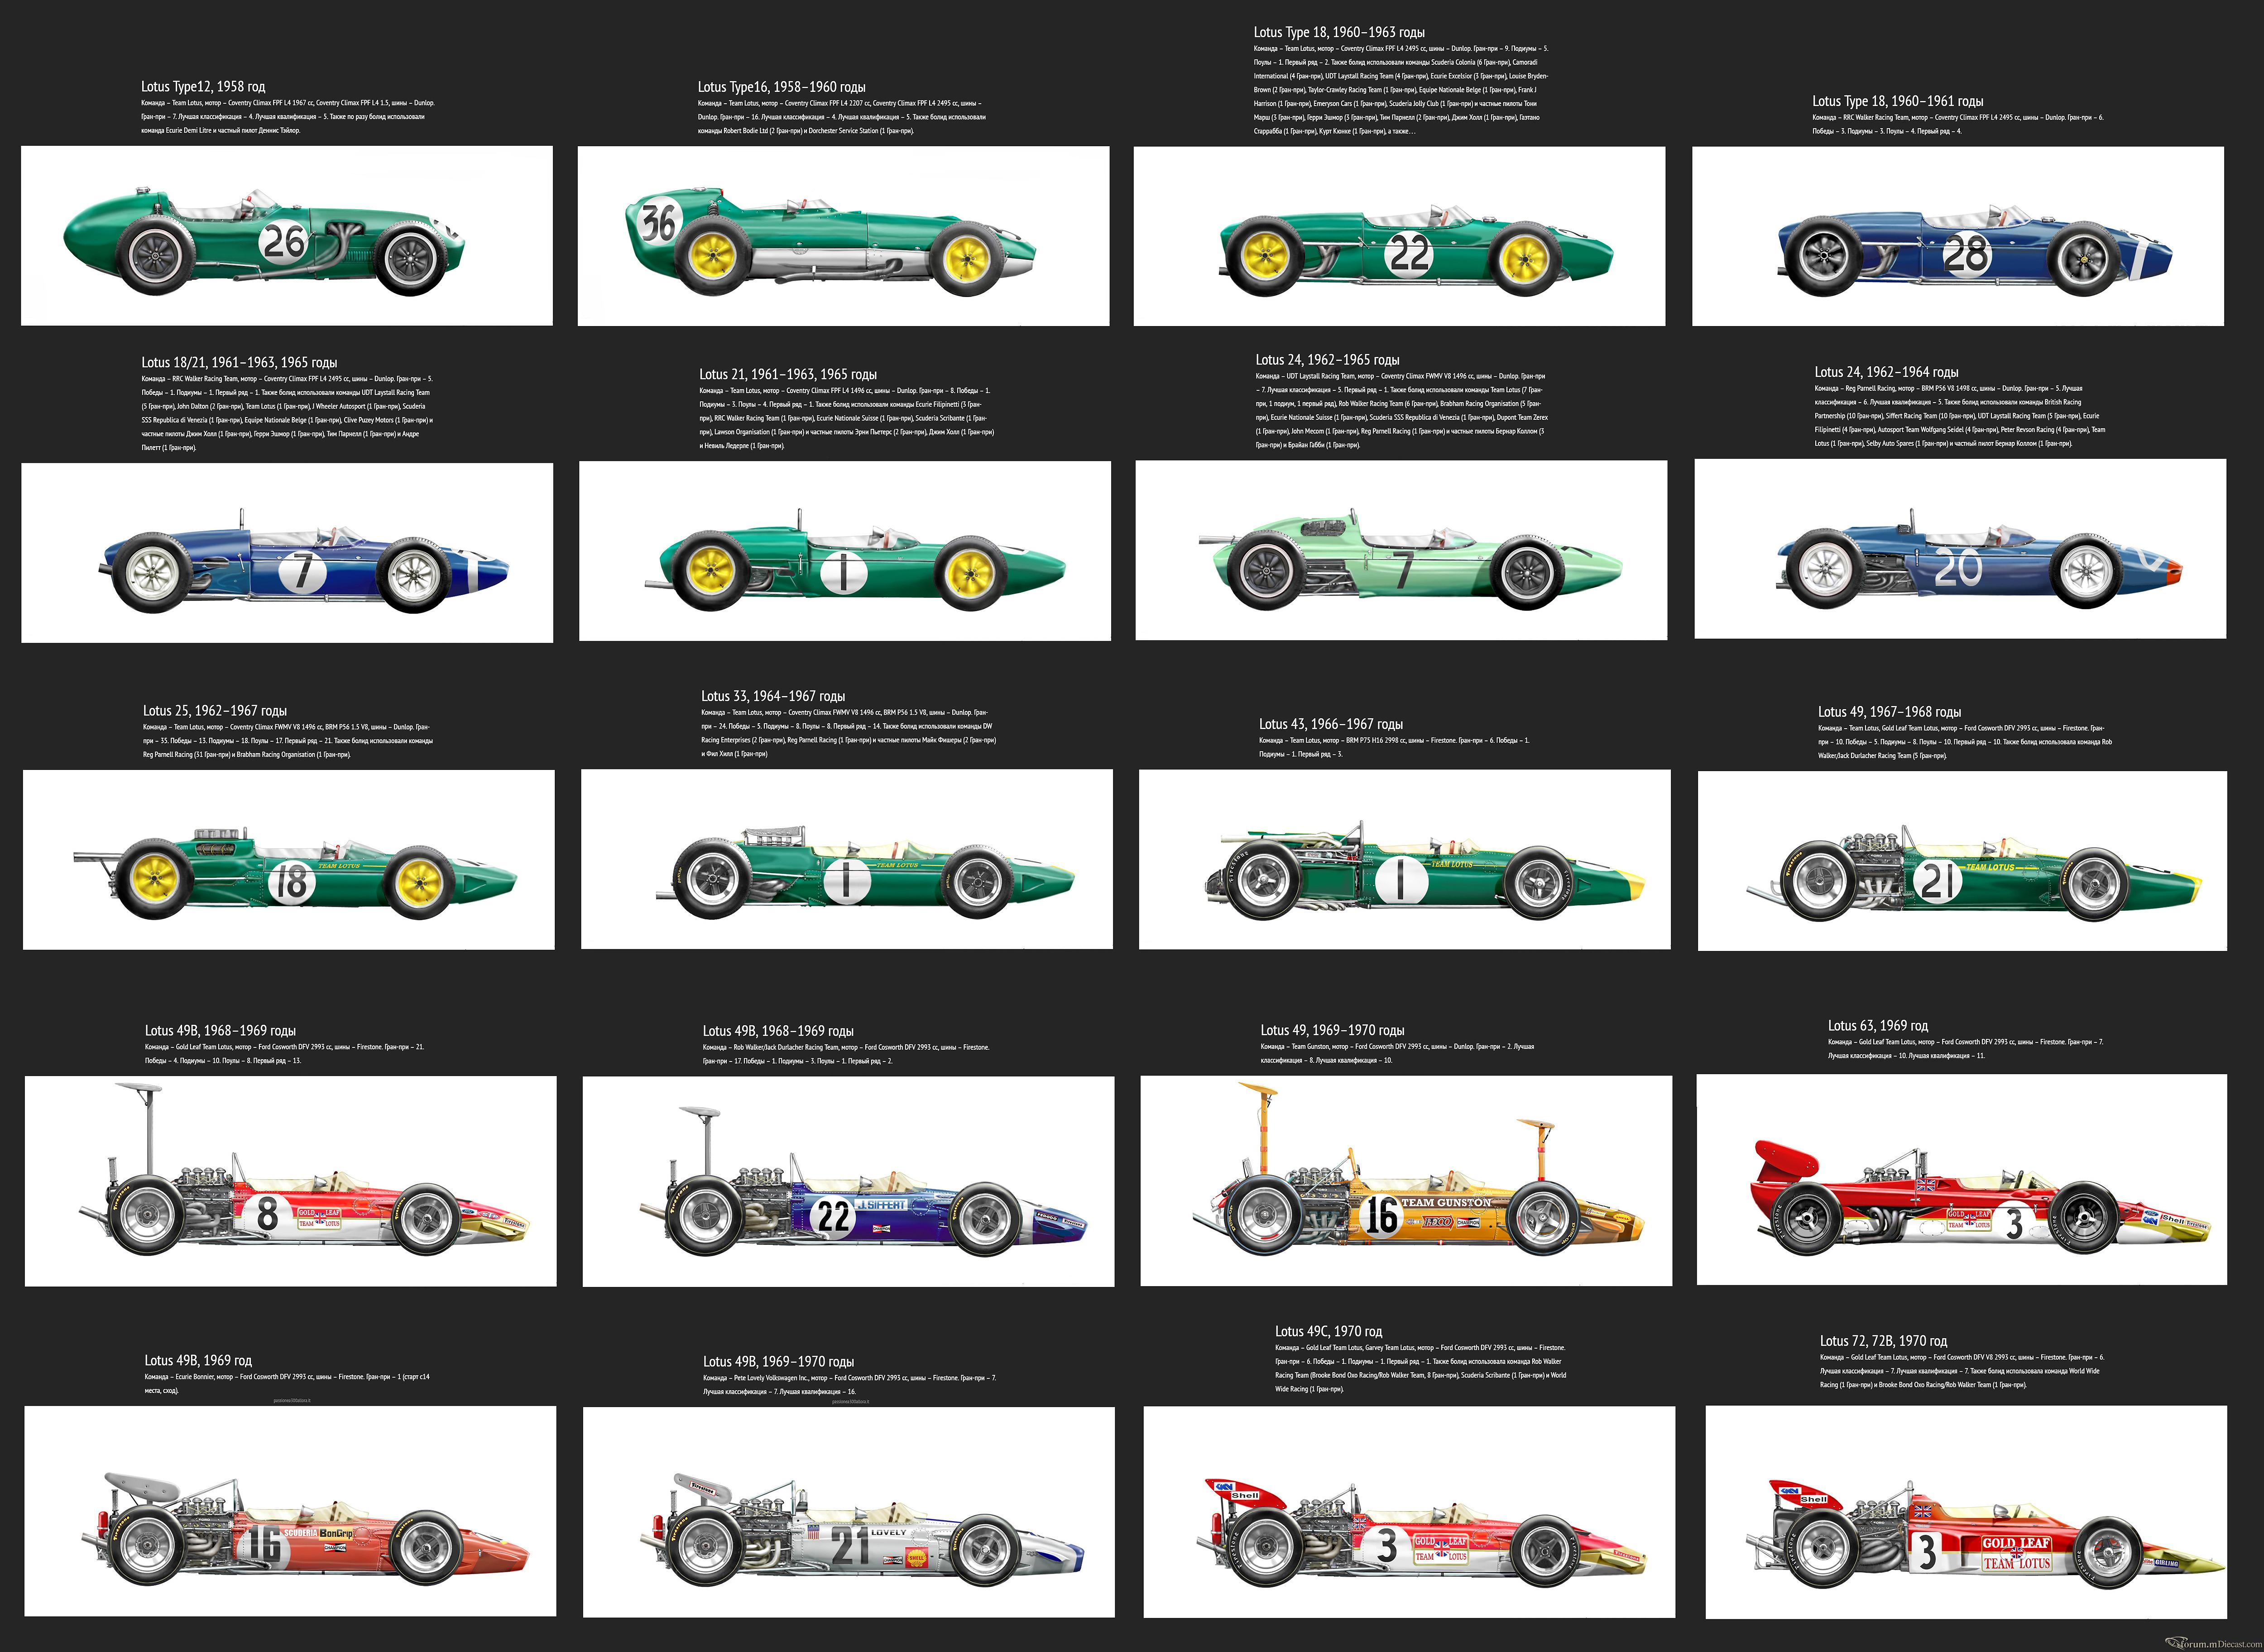The height and width of the screenshot is (1652, 2264).
Task: Click the description paragraph under Lotus 43 heading
Action: click(1394, 747)
